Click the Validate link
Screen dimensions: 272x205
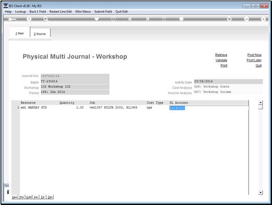tap(221, 60)
